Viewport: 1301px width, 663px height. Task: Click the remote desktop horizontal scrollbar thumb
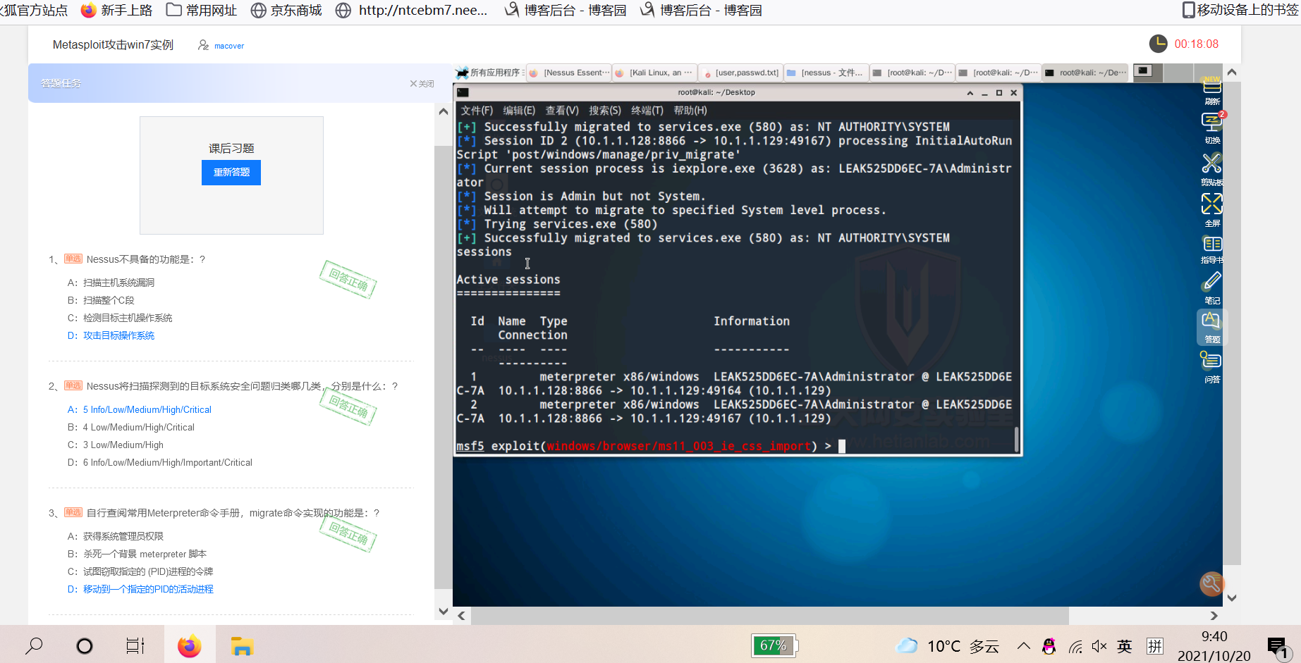pos(770,616)
